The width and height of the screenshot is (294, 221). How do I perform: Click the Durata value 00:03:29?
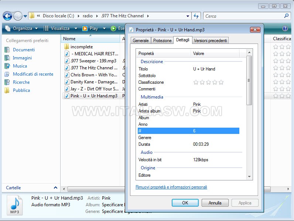[201, 144]
